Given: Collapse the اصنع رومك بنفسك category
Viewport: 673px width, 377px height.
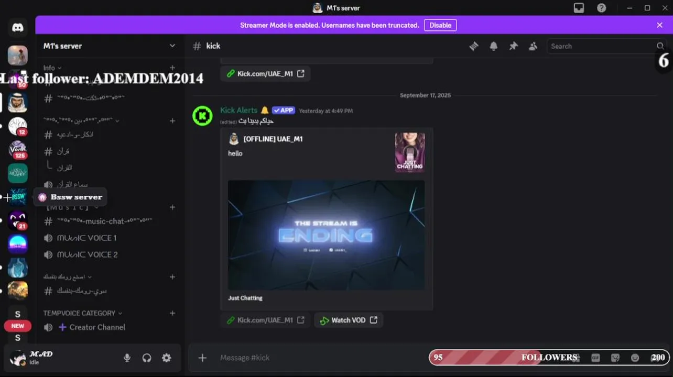Looking at the screenshot, I should [x=67, y=276].
